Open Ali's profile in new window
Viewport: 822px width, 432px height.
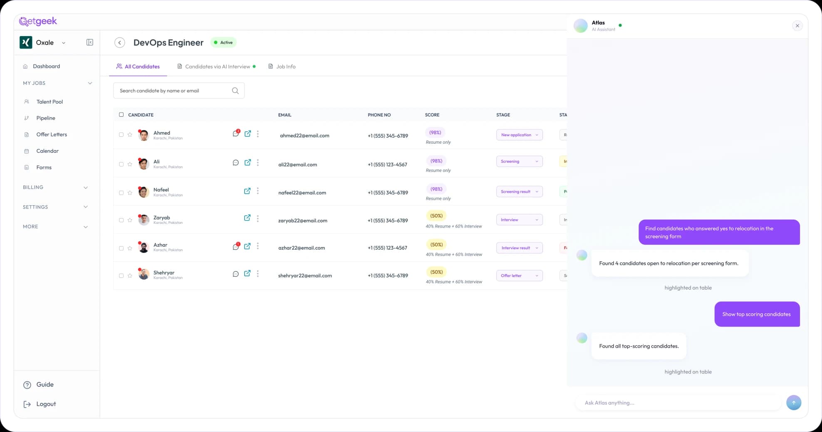(248, 162)
